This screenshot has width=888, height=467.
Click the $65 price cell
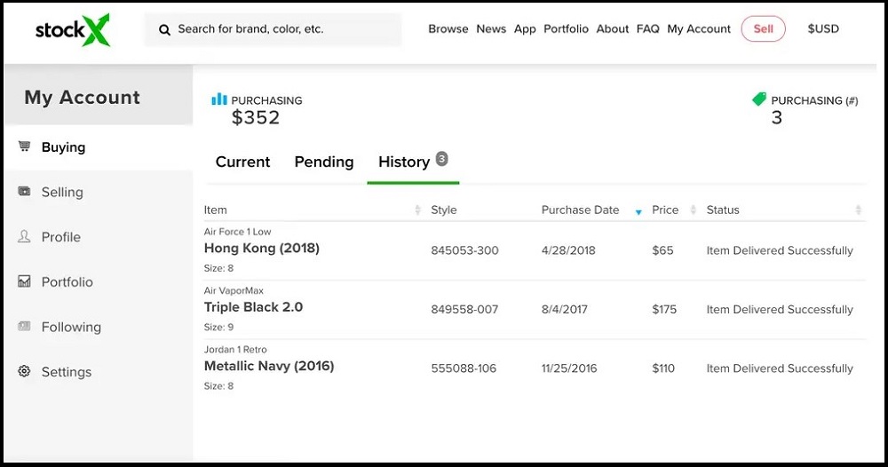click(x=662, y=250)
